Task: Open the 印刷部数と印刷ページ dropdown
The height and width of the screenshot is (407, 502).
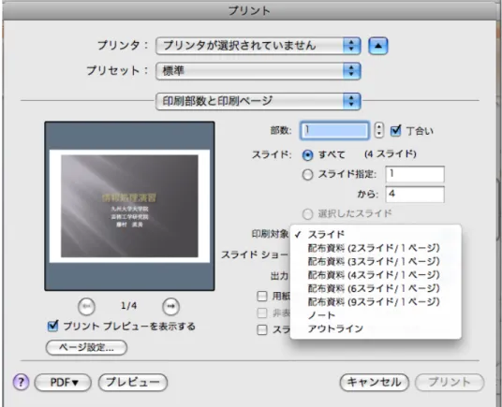Action: [258, 101]
